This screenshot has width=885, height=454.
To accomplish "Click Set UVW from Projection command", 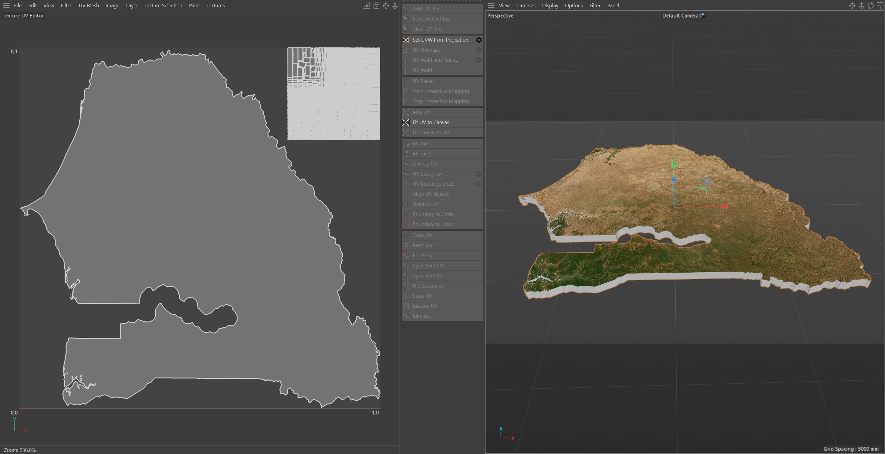I will [442, 40].
